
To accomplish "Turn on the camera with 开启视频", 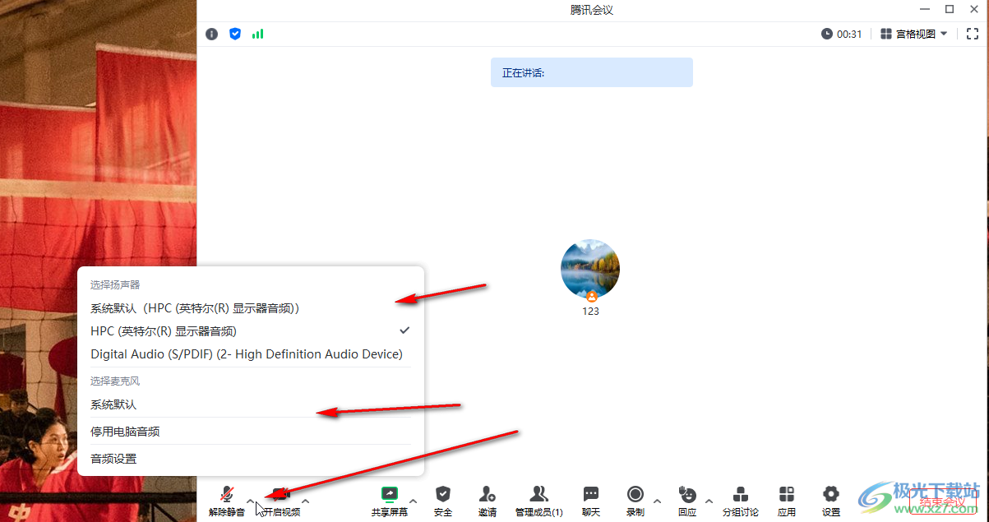I will pyautogui.click(x=281, y=501).
